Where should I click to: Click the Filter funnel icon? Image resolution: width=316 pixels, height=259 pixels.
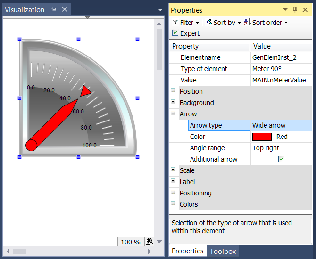175,22
